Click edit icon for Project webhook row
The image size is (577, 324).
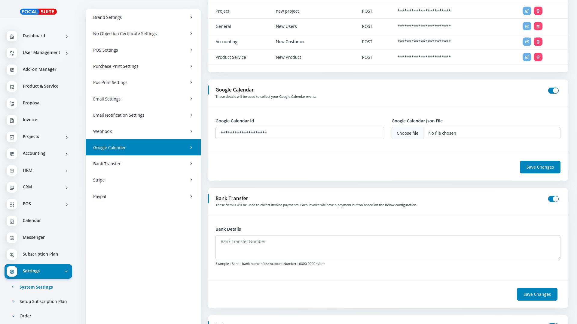tap(527, 11)
